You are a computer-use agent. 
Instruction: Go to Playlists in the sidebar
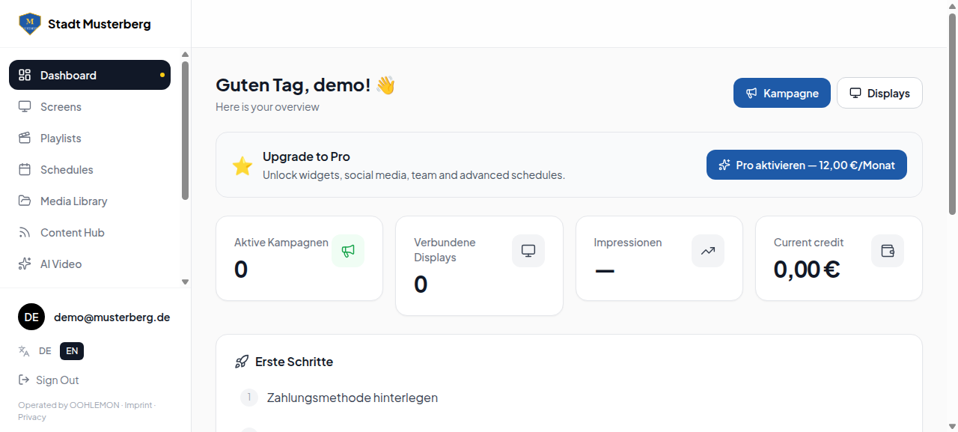[x=90, y=138]
